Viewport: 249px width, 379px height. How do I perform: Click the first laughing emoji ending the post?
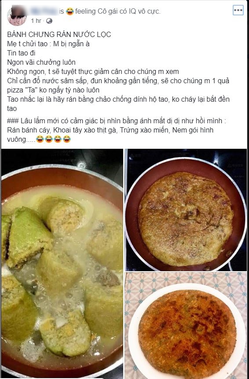click(40, 139)
